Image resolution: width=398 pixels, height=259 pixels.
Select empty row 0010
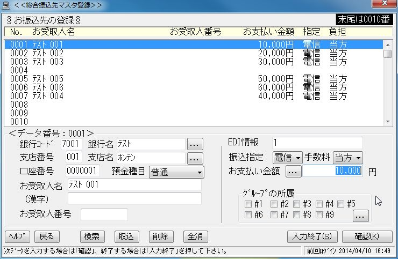pyautogui.click(x=194, y=122)
